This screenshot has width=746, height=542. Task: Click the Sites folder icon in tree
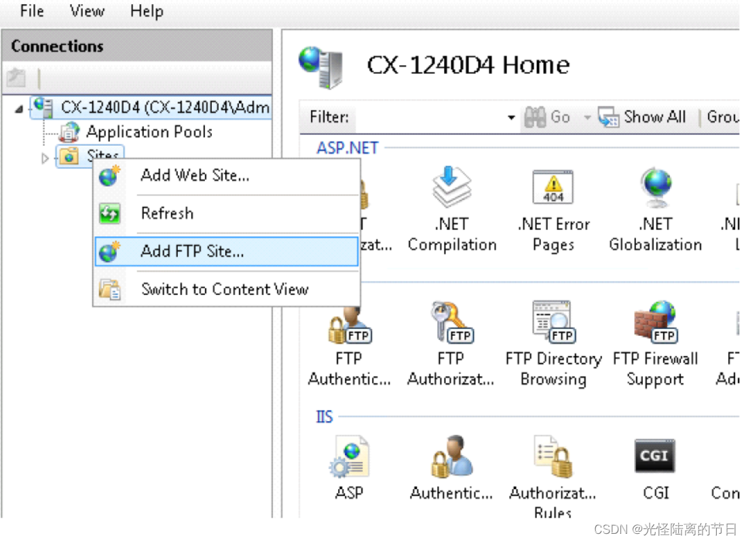69,156
